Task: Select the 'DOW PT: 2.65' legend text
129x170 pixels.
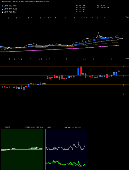Action: point(10,12)
